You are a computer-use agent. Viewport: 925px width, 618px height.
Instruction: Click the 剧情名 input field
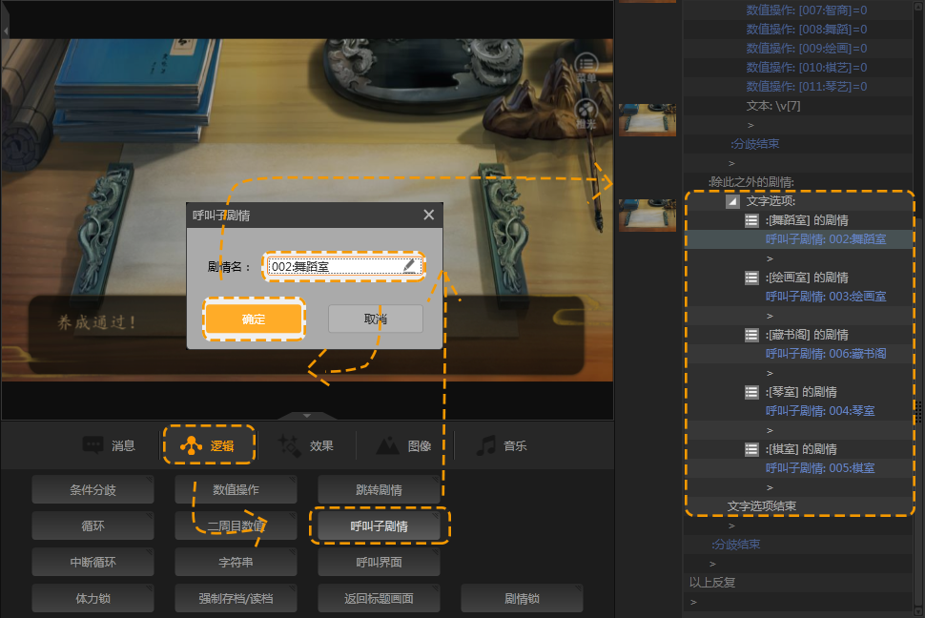point(334,267)
